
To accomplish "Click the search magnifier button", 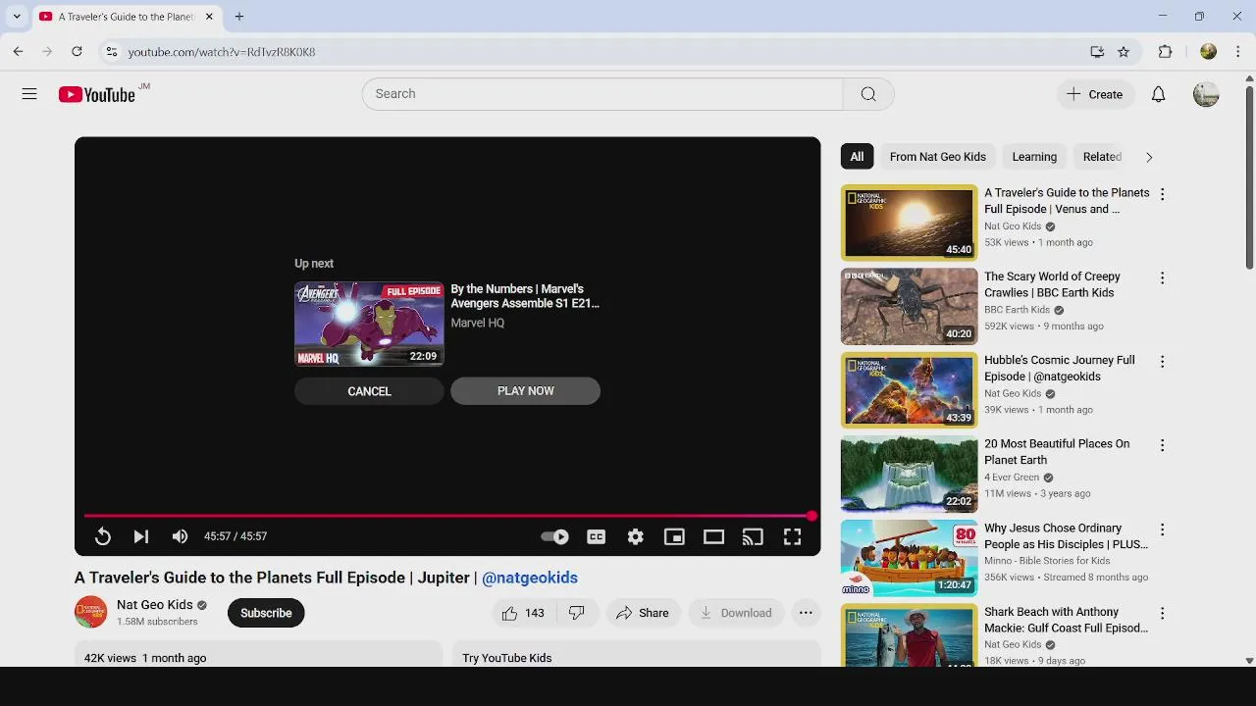I will pyautogui.click(x=868, y=94).
